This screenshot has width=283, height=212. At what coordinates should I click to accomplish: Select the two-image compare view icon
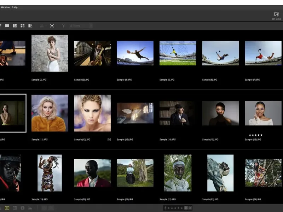(15, 26)
